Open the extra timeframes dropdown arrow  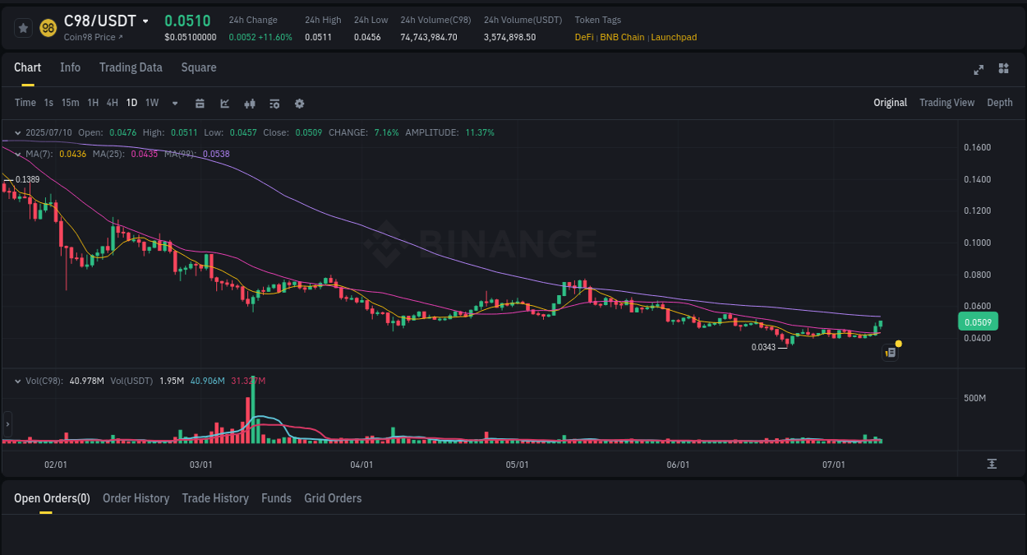tap(173, 103)
